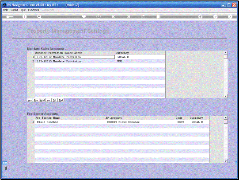Click the heart favorites icon
This screenshot has height=180, width=239.
pyautogui.click(x=84, y=16)
